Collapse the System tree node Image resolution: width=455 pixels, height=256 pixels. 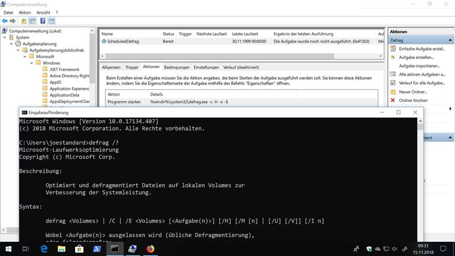point(5,38)
